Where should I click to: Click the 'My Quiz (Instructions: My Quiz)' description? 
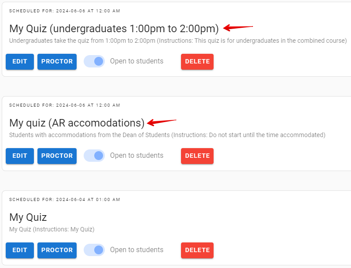52,230
